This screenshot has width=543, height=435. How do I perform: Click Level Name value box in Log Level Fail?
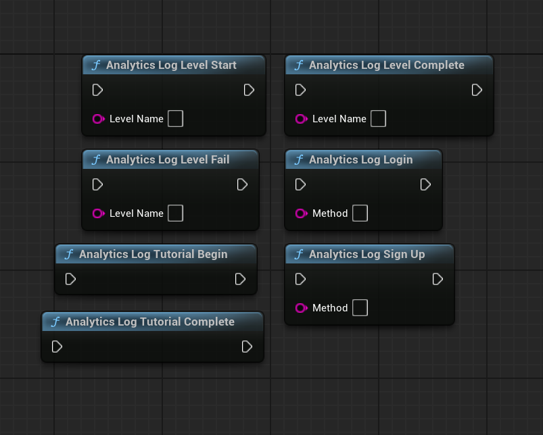pos(175,213)
